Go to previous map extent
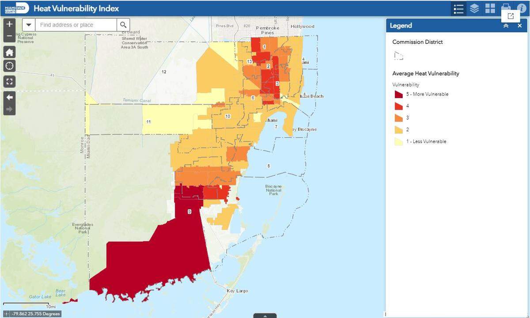This screenshot has width=530, height=318. click(9, 97)
